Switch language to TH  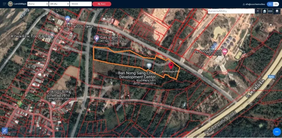point(270,4)
